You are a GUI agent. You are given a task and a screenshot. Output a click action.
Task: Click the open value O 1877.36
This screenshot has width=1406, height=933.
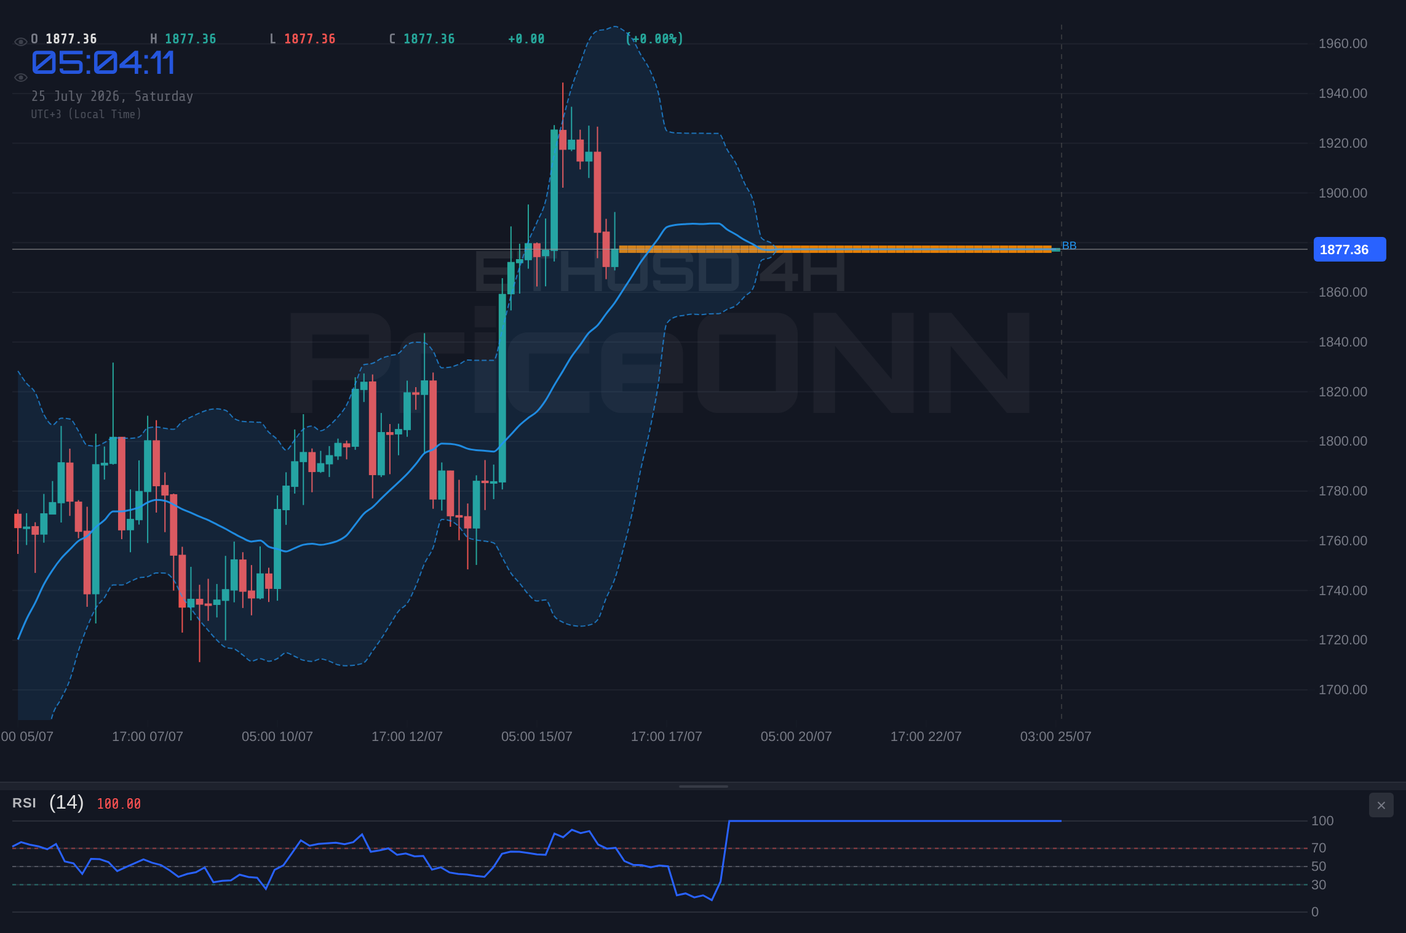coord(64,39)
